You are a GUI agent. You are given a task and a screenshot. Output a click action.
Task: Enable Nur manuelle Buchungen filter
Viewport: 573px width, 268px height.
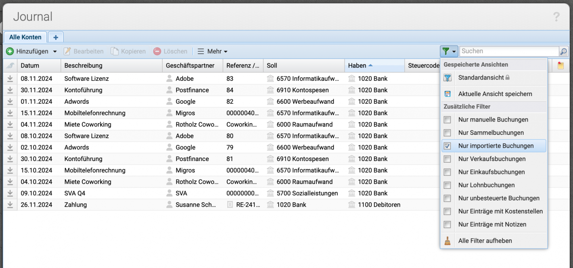pos(447,119)
